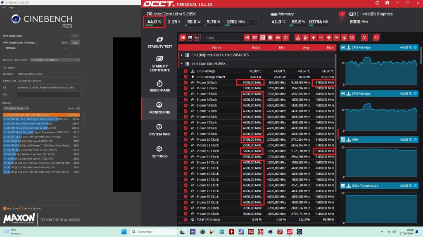The height and width of the screenshot is (237, 423).
Task: Click the funnel filter icon in toolbar
Action: pyautogui.click(x=364, y=37)
